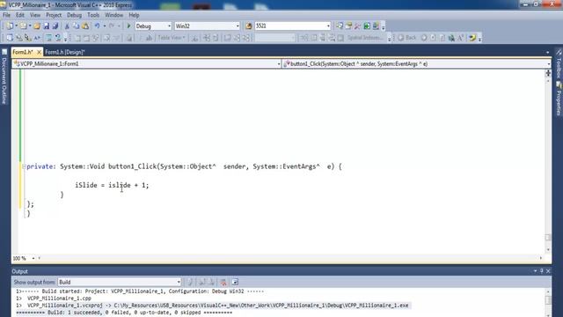Open the Properties side tab on the right
This screenshot has width=563, height=317.
[x=559, y=99]
